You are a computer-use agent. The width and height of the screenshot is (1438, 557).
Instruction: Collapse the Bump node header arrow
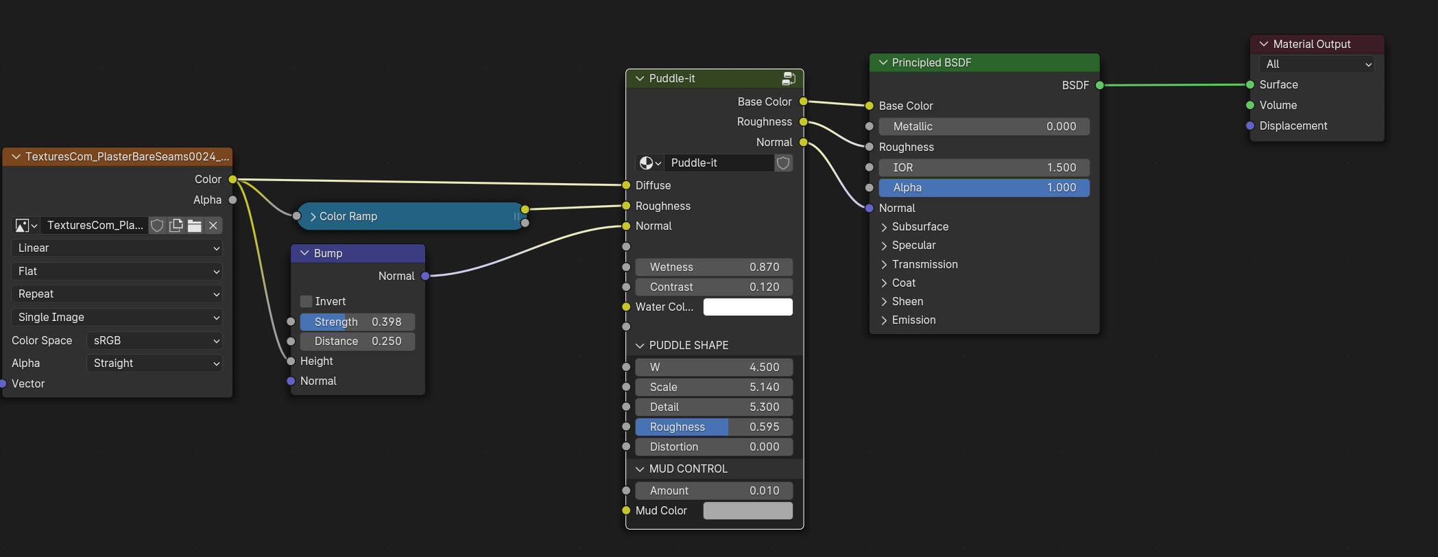304,253
